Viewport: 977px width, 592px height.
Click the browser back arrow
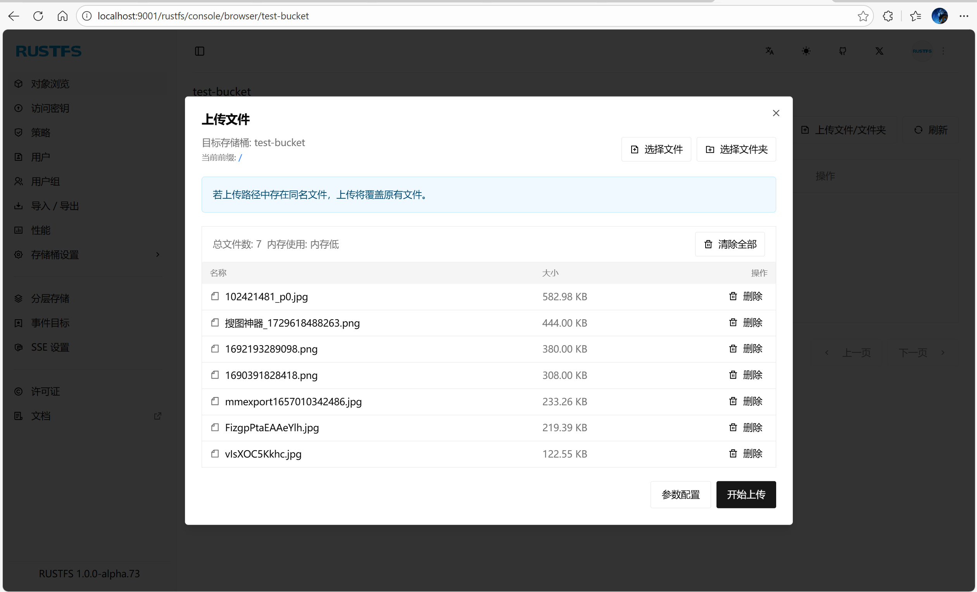click(x=14, y=16)
